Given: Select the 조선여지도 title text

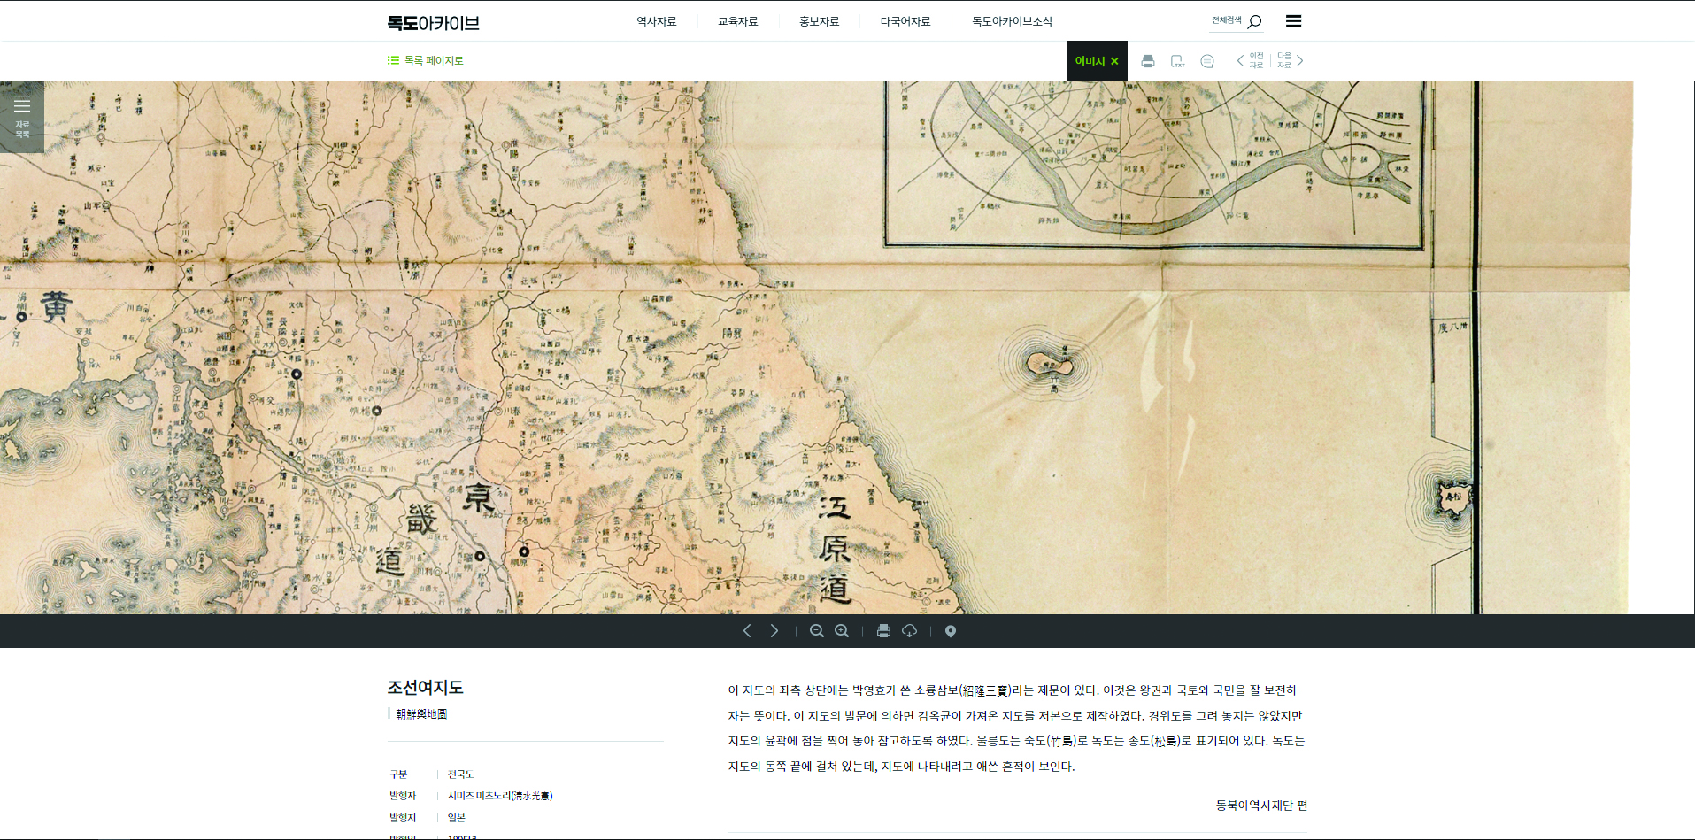Looking at the screenshot, I should point(425,688).
